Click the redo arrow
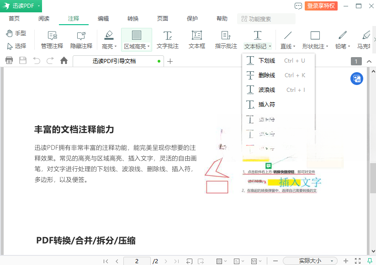This screenshot has height=265, width=376. 50,60
